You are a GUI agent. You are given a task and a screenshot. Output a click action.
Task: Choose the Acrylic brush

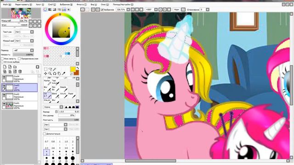[63, 95]
